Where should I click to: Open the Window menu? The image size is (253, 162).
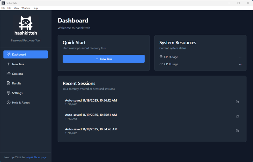coord(26,8)
